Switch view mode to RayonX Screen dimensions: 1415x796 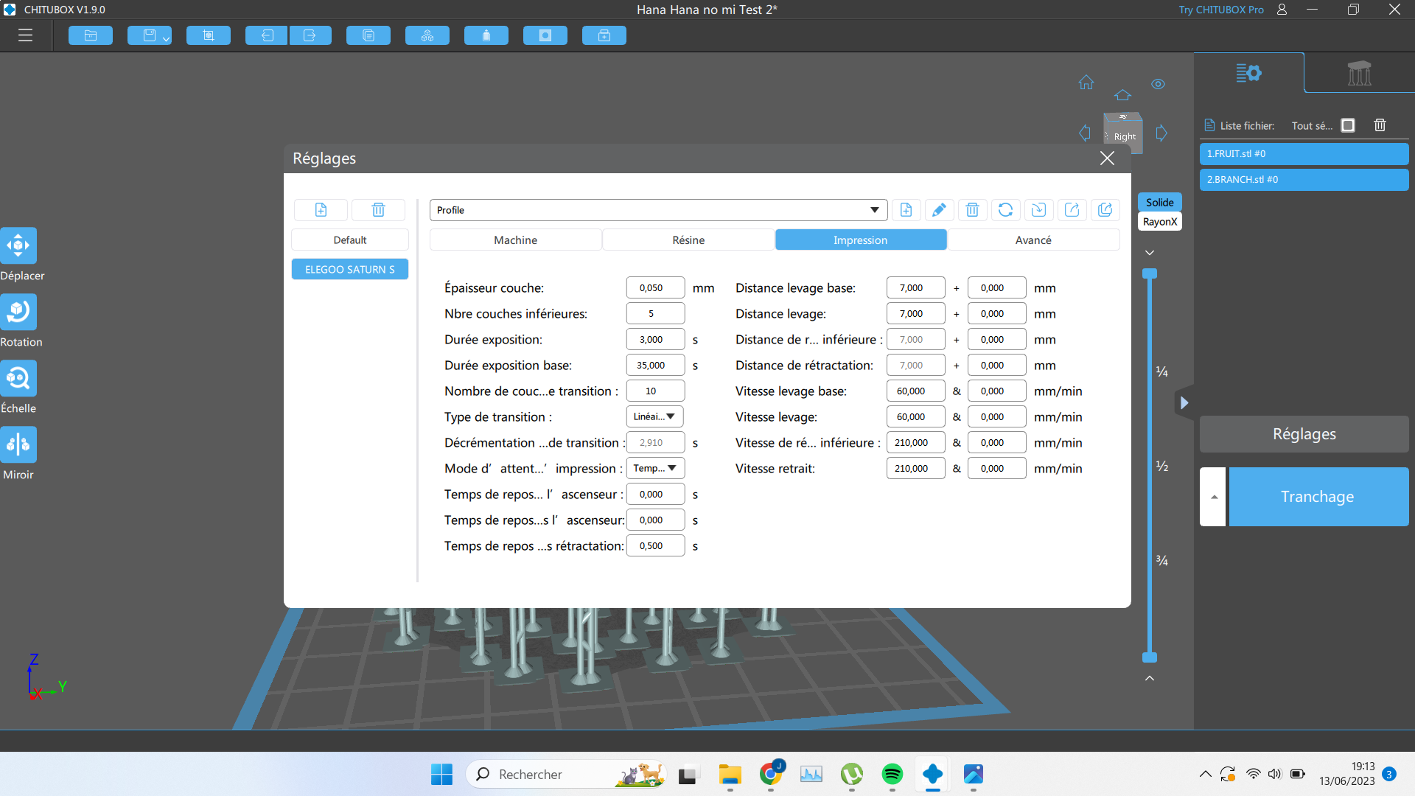pos(1160,222)
